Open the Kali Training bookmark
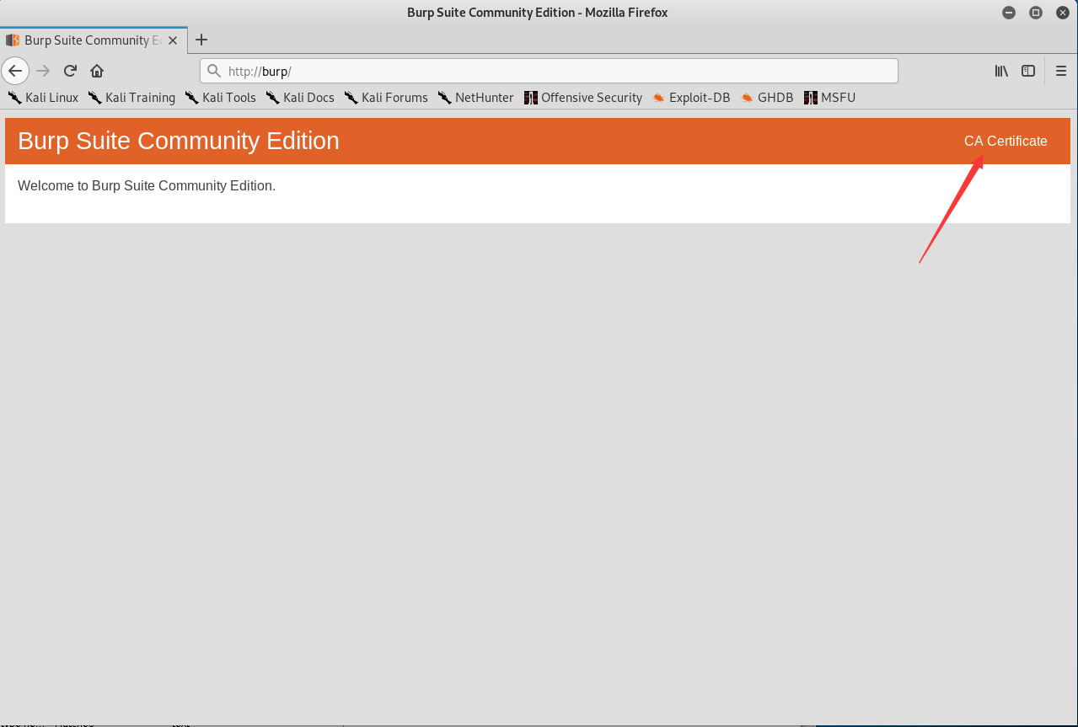 pos(131,98)
